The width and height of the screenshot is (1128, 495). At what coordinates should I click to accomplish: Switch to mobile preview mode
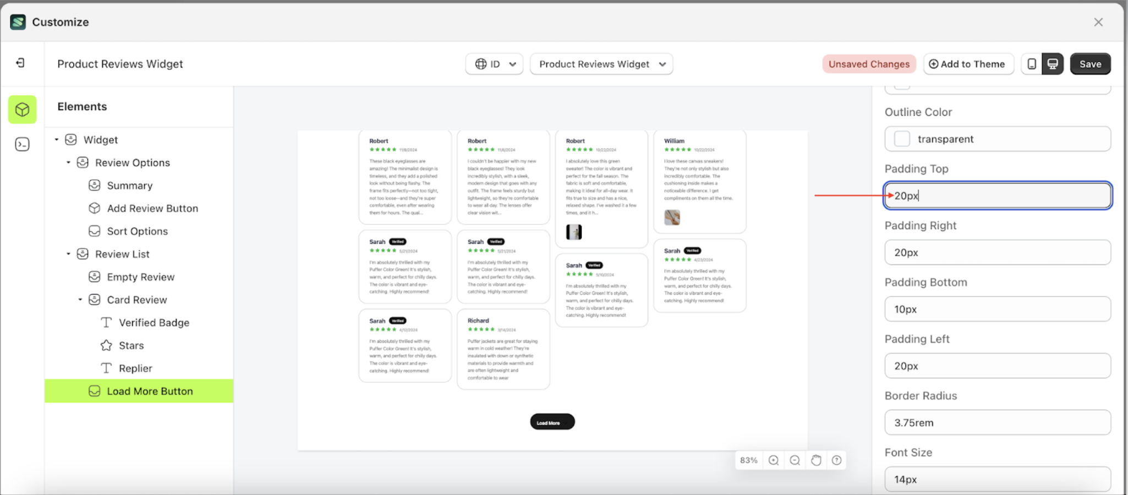pyautogui.click(x=1032, y=64)
